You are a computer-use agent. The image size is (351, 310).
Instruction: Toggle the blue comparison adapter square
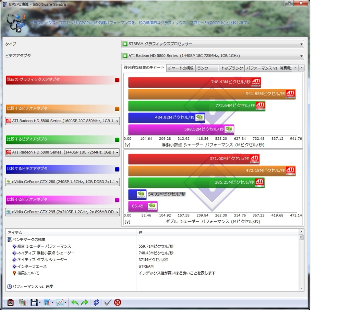117,169
